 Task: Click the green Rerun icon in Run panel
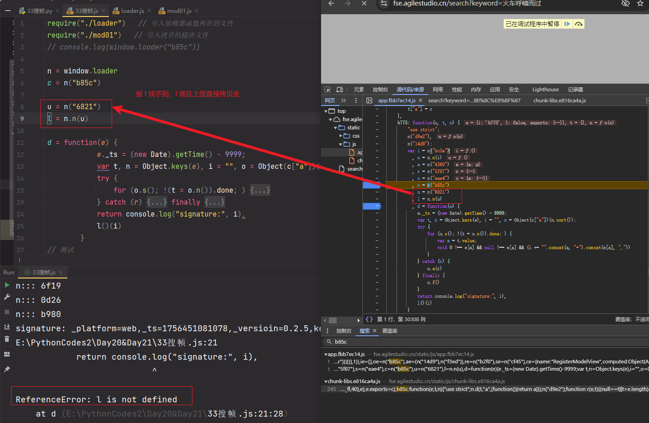point(7,285)
